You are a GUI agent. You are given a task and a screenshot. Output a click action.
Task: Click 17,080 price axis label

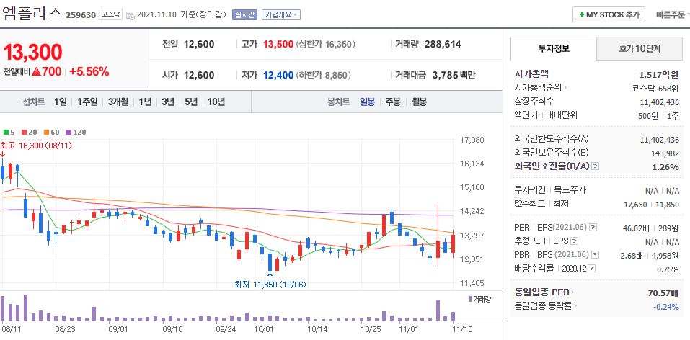[x=472, y=140]
